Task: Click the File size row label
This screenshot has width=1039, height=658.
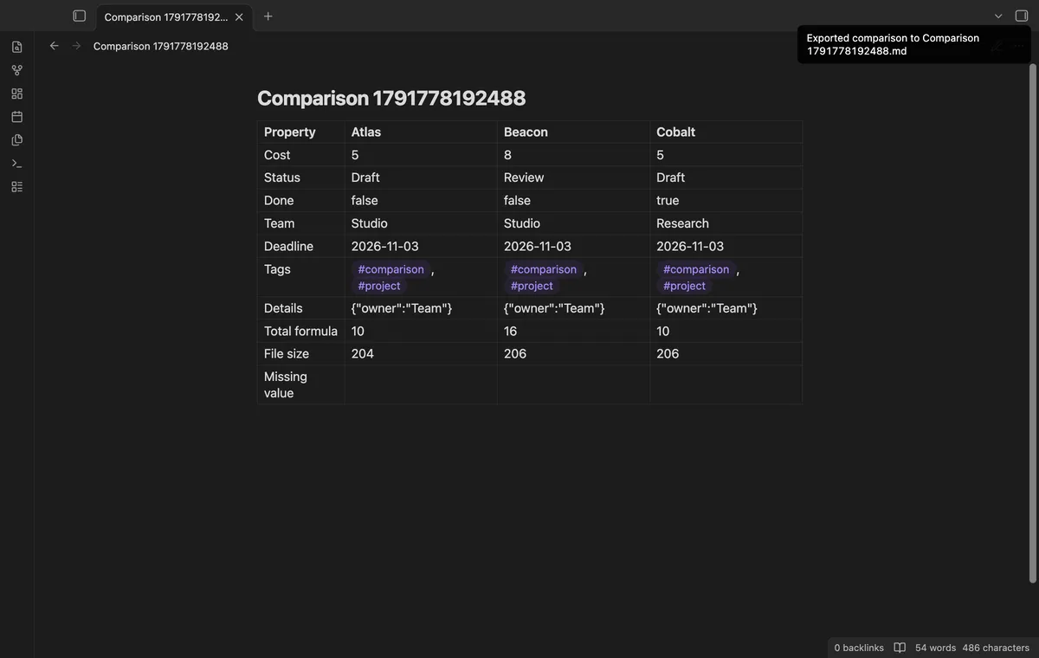Action: click(287, 353)
